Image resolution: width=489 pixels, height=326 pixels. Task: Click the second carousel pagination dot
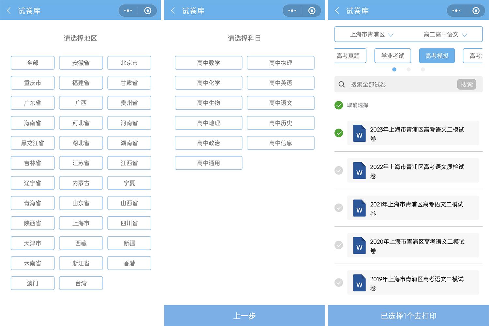pos(408,70)
